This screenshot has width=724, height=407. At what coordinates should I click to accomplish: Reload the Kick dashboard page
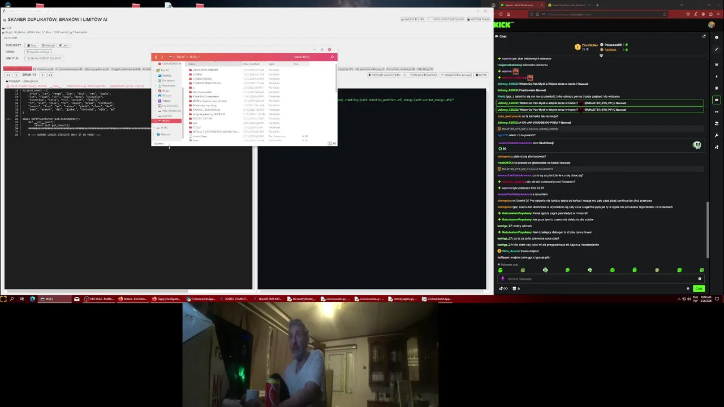tap(501, 14)
